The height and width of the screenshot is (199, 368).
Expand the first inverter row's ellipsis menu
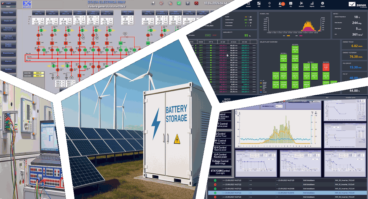254,46
